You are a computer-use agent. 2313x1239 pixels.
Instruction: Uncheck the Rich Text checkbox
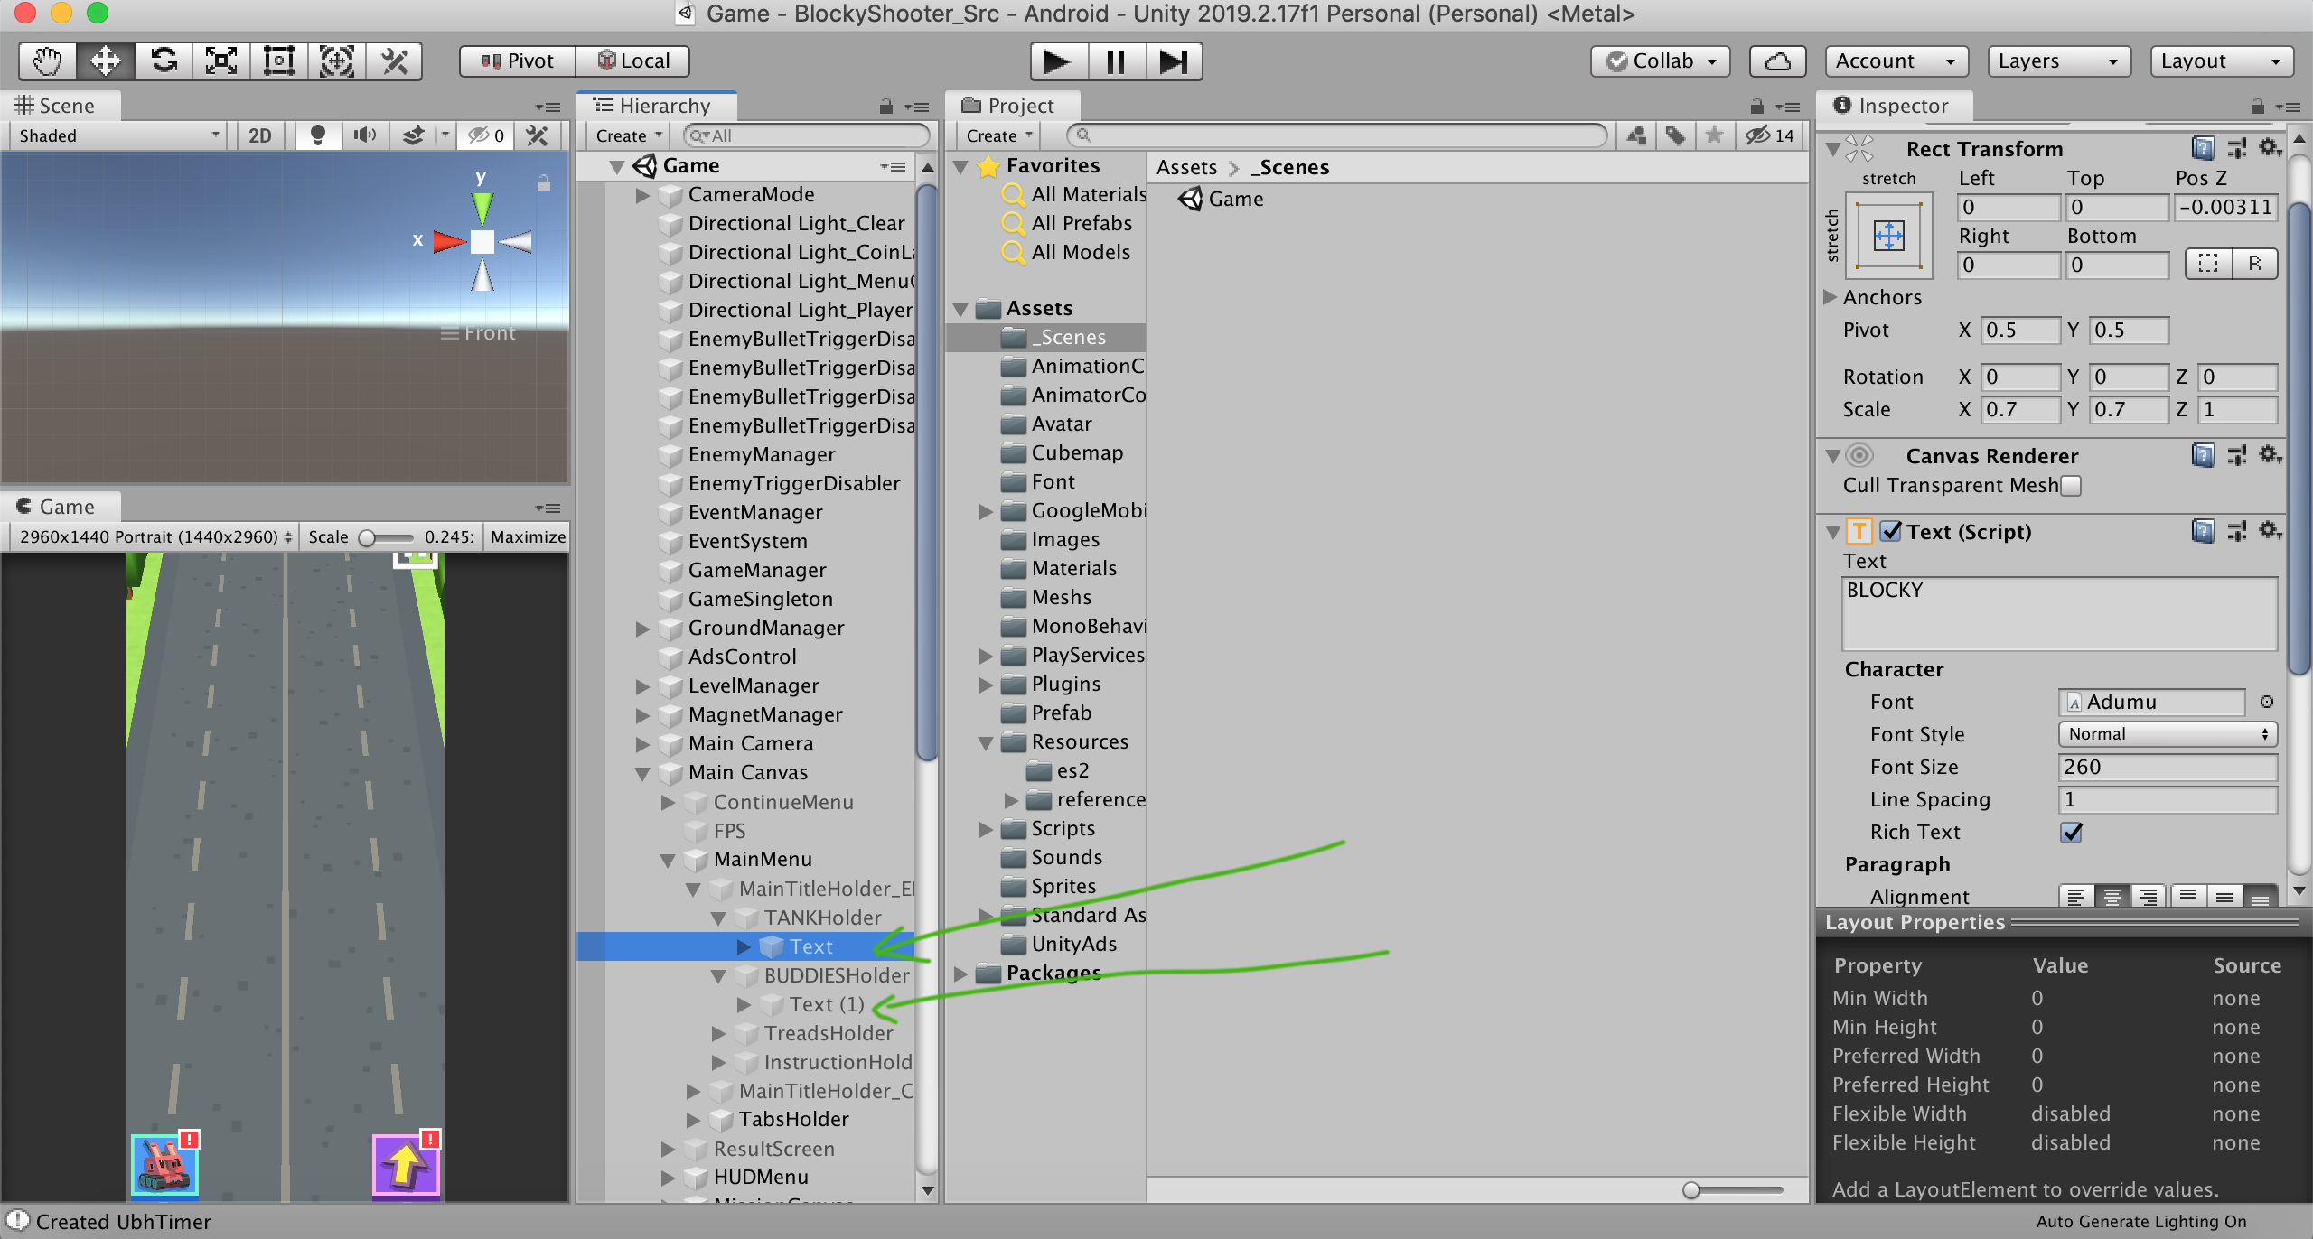coord(2071,832)
